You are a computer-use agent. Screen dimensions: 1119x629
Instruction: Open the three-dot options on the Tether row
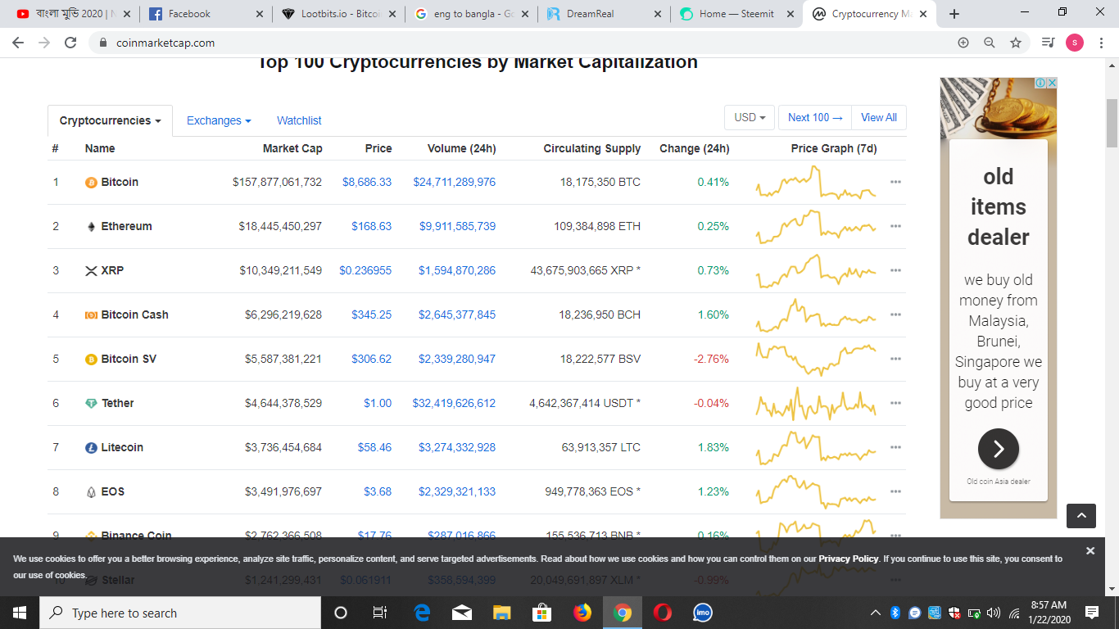point(895,403)
